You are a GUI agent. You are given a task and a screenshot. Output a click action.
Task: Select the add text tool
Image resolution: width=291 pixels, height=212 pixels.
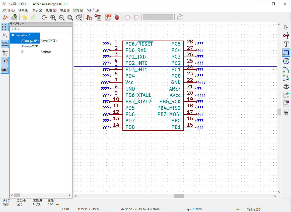(x=286, y=44)
